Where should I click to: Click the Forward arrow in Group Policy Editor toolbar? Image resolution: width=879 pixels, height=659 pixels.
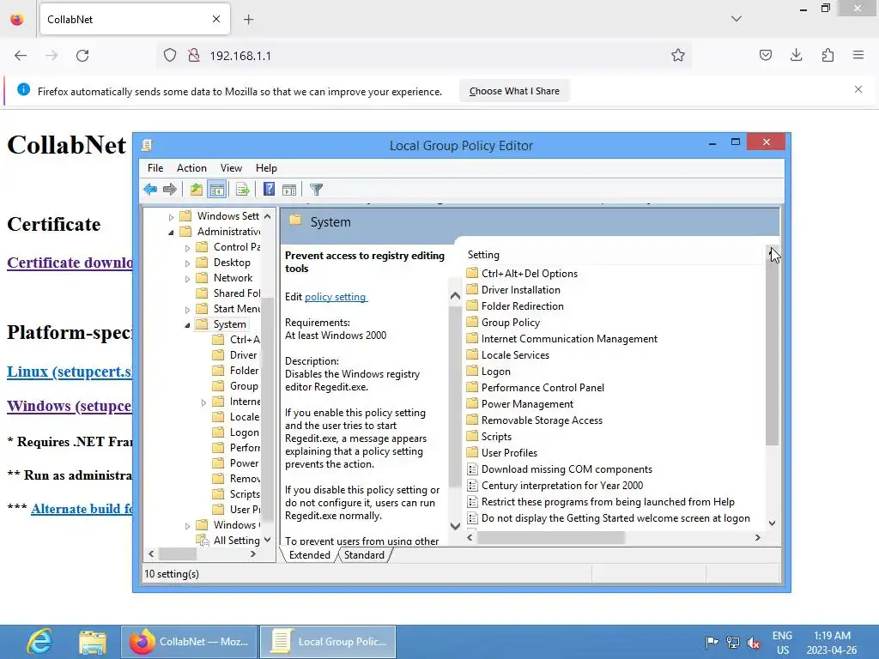coord(169,190)
